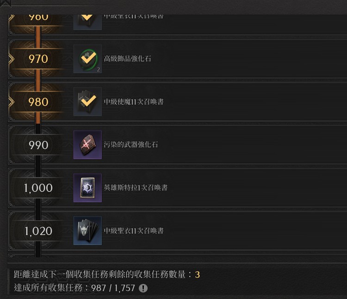Click the orange progress bar segment below 980
Viewport: 347px width, 299px height.
pyautogui.click(x=38, y=118)
